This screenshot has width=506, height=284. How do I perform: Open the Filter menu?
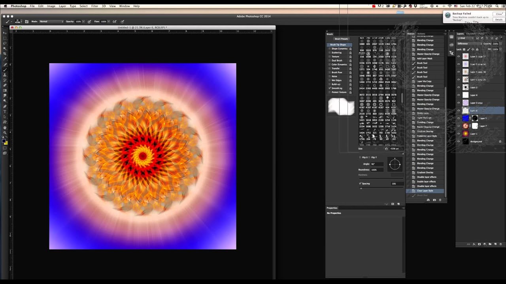pos(94,6)
